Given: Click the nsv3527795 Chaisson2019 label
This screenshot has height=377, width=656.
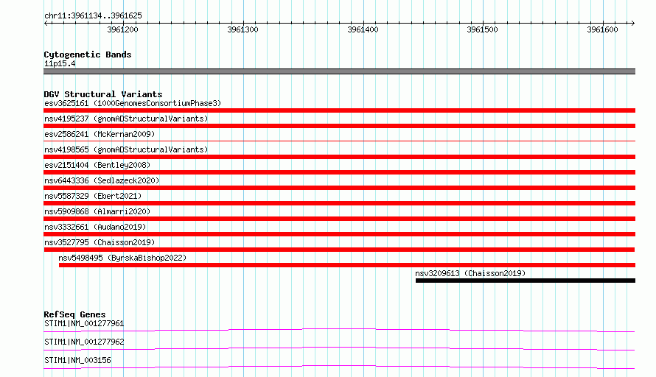Looking at the screenshot, I should 100,242.
